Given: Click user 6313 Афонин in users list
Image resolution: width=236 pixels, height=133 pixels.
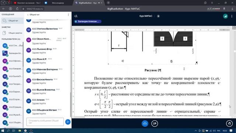Looking at the screenshot, I should coord(12,61).
